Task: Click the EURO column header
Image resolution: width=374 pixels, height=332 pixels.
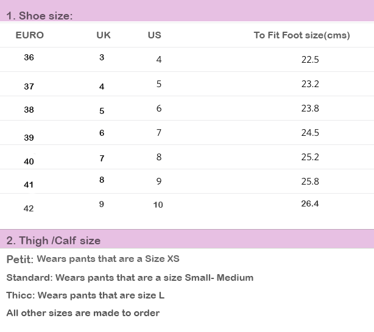Action: click(x=30, y=35)
